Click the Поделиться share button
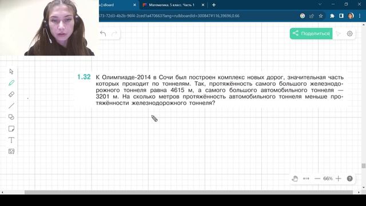 coord(311,34)
